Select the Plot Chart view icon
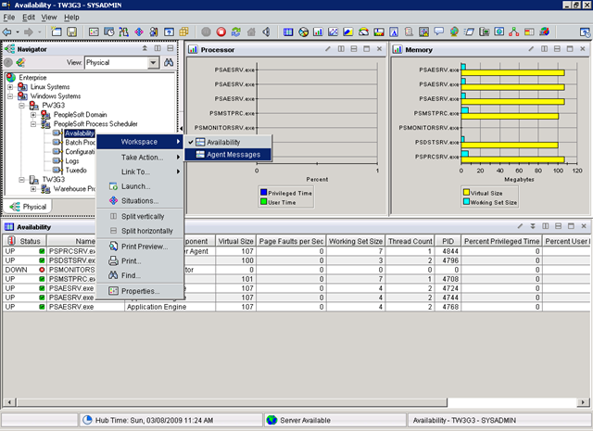 [334, 32]
